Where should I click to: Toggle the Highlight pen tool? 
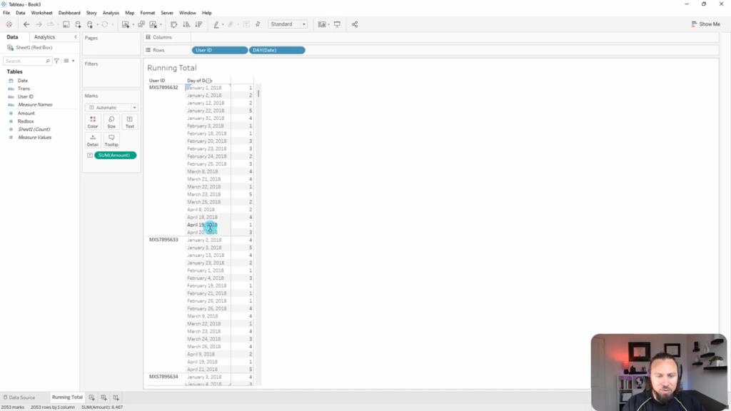[216, 24]
